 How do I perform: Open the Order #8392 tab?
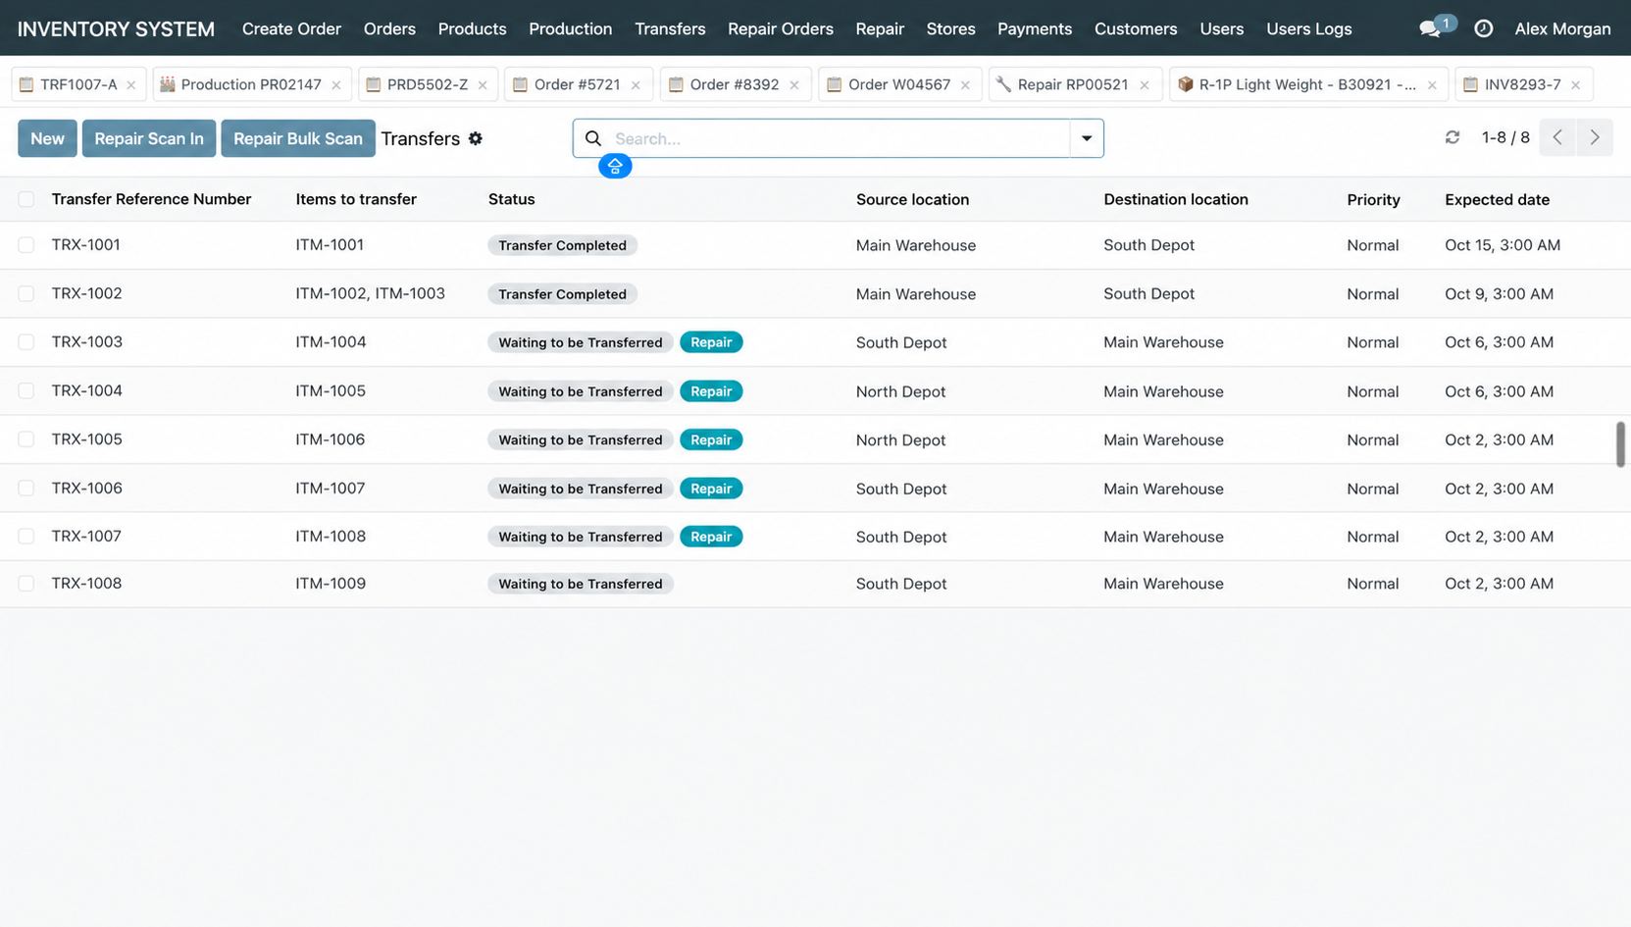click(734, 84)
